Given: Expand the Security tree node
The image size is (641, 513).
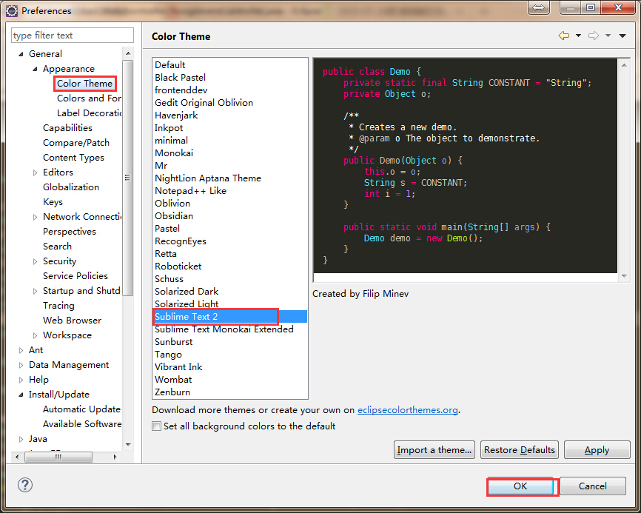Looking at the screenshot, I should (x=35, y=261).
